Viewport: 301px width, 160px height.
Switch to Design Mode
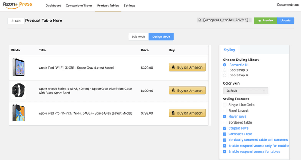tap(161, 37)
